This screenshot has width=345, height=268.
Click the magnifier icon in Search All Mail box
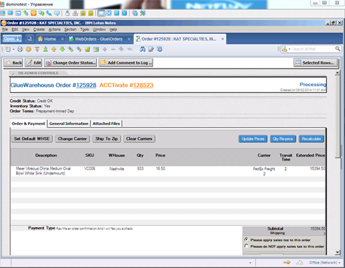coord(338,49)
